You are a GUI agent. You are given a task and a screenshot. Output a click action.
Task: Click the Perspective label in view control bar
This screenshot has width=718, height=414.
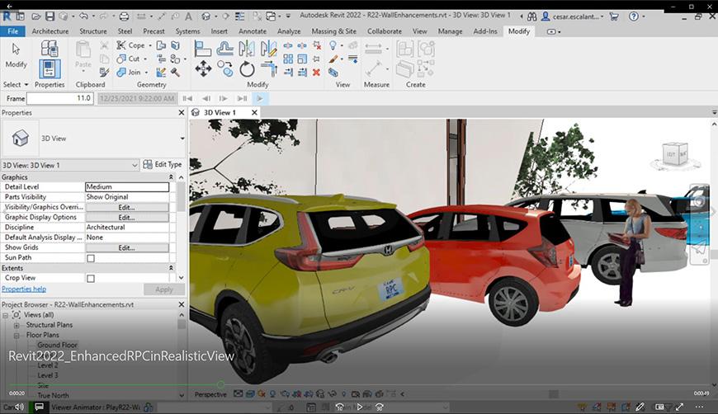click(x=210, y=394)
